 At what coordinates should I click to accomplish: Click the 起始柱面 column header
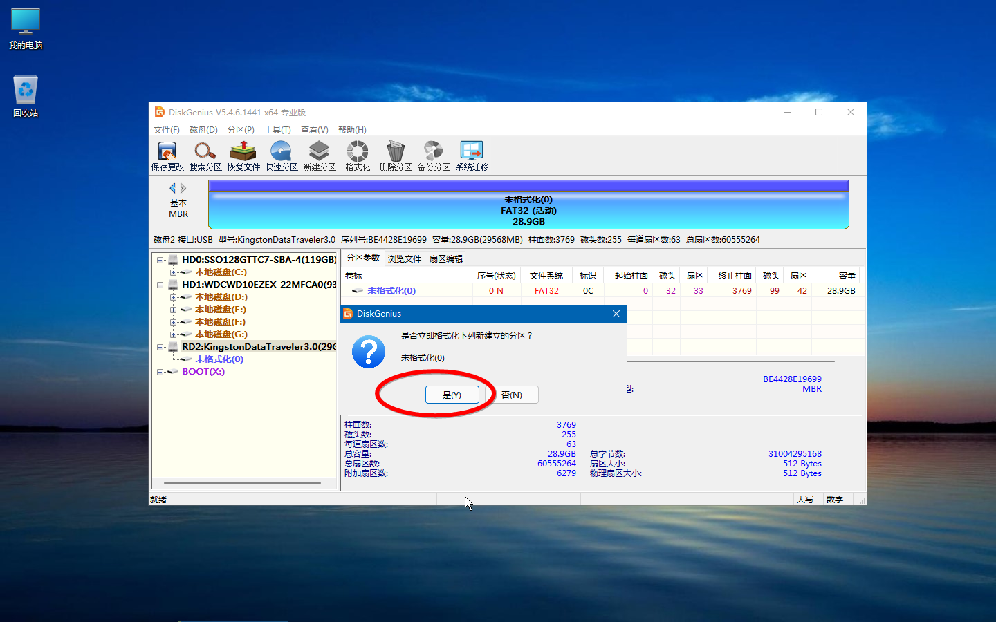tap(629, 276)
